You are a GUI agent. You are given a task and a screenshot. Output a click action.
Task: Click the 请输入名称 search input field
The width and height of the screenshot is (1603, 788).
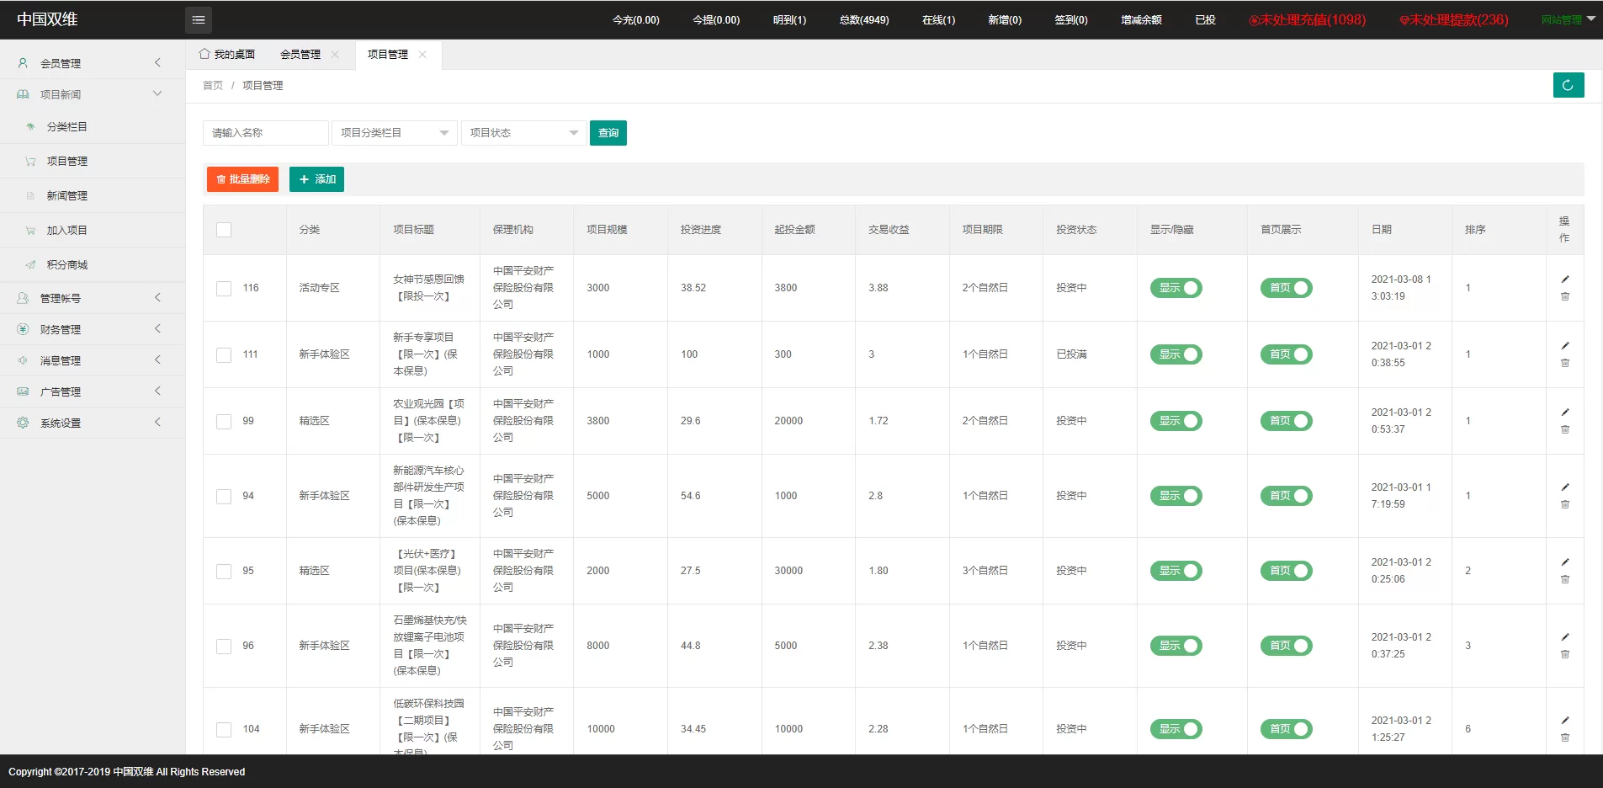point(265,133)
